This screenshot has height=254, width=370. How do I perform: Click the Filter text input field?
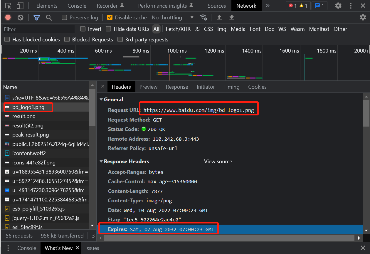(x=38, y=29)
